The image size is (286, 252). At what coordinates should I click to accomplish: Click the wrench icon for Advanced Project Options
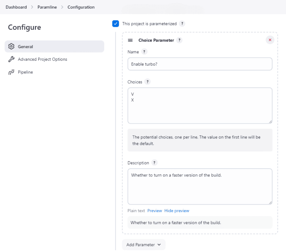[11, 59]
